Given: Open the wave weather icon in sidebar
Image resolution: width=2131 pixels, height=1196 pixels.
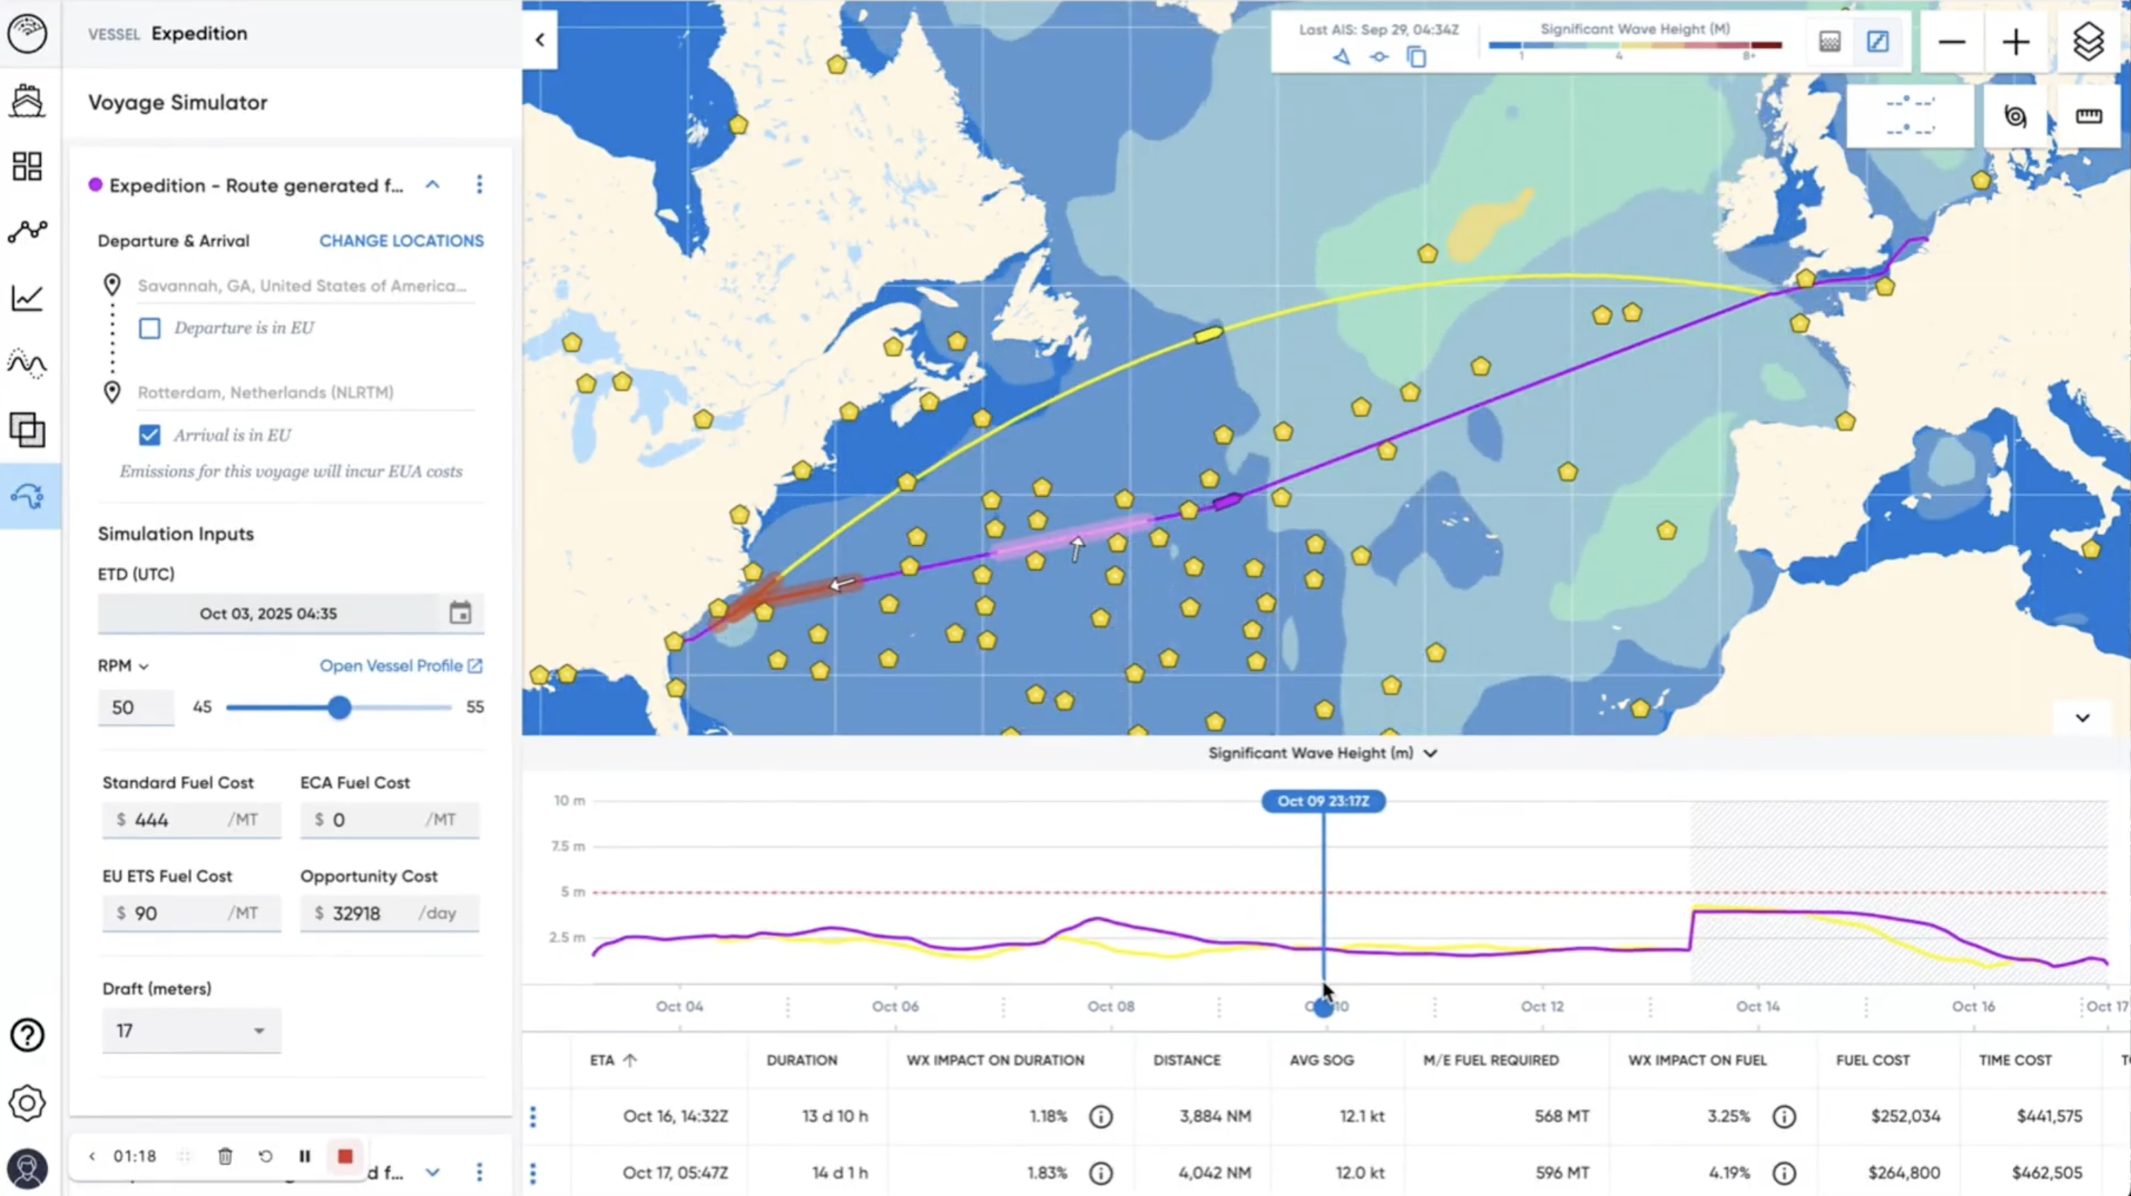Looking at the screenshot, I should (28, 364).
